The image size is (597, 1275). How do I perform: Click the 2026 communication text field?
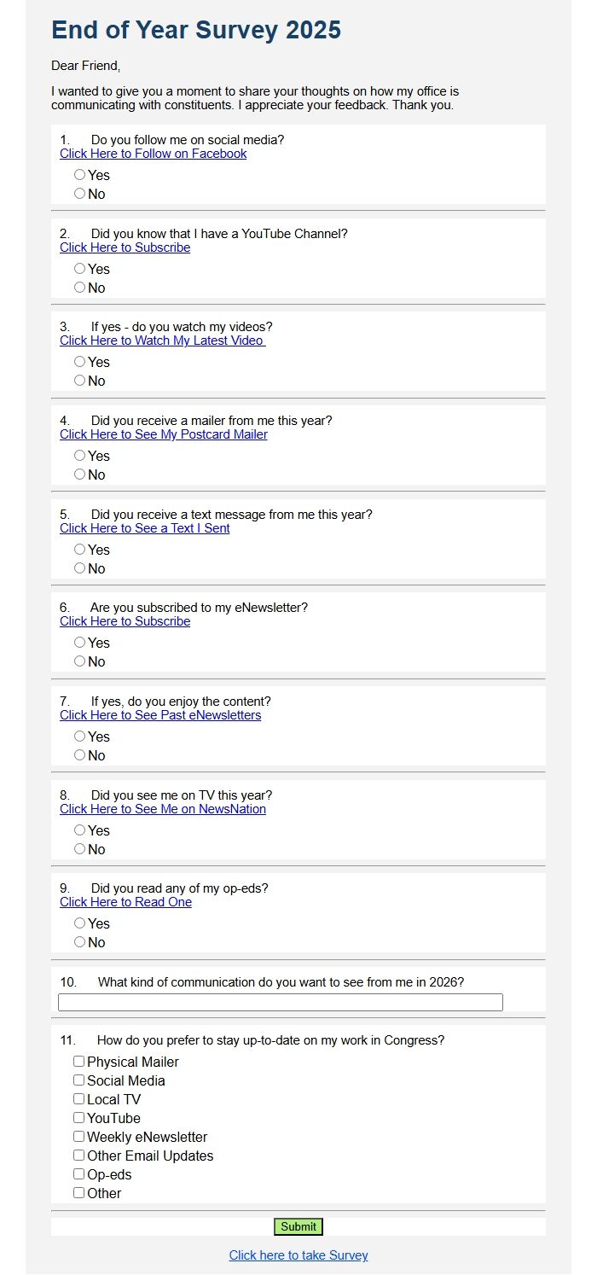[x=280, y=1003]
